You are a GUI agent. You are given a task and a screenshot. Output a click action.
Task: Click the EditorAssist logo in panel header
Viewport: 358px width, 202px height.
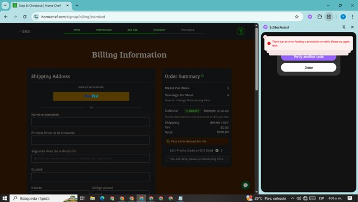coord(266,27)
